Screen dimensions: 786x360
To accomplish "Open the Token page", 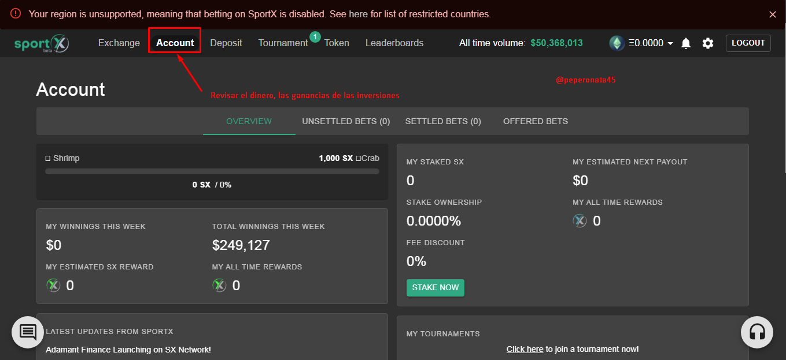I will coord(337,43).
